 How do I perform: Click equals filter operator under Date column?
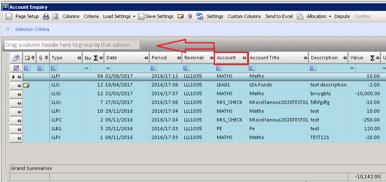click(x=108, y=68)
